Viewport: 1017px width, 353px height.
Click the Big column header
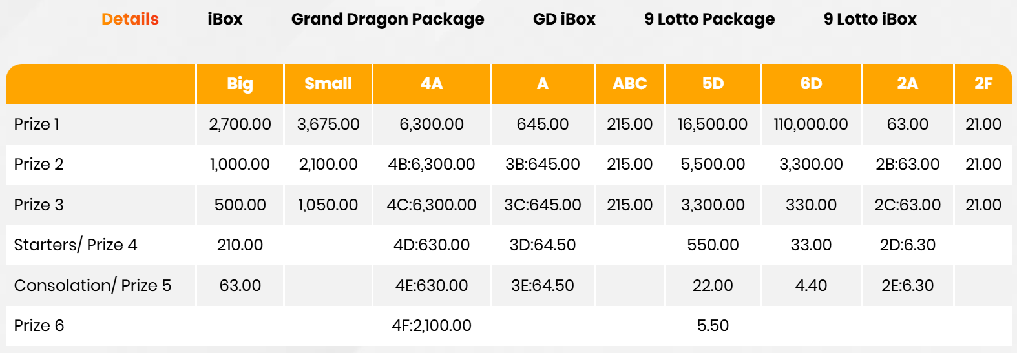(240, 84)
